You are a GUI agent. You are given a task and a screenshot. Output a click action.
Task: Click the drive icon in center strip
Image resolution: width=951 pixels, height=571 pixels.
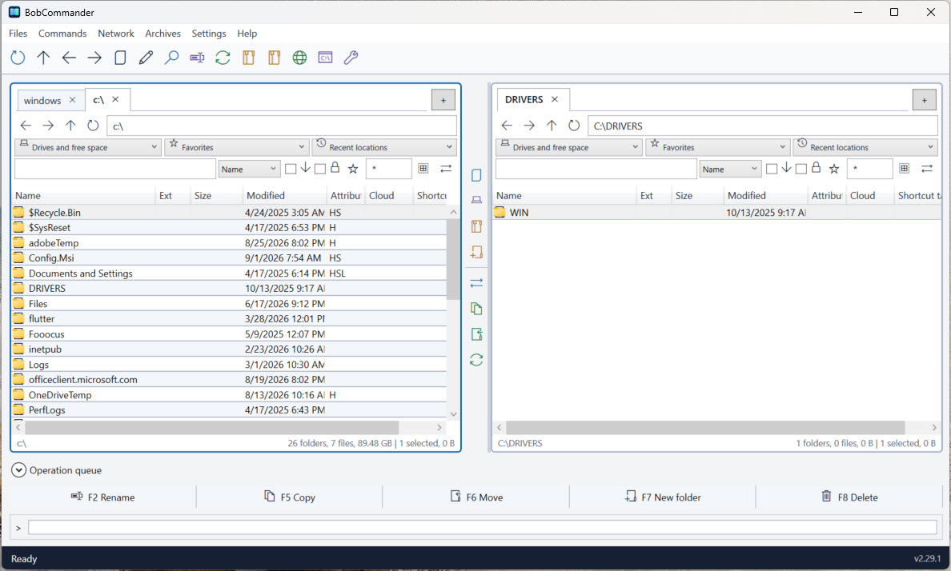pos(477,200)
